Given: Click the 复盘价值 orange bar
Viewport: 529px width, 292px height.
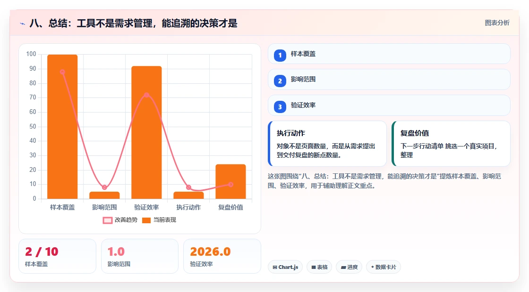Looking at the screenshot, I should pyautogui.click(x=231, y=182).
